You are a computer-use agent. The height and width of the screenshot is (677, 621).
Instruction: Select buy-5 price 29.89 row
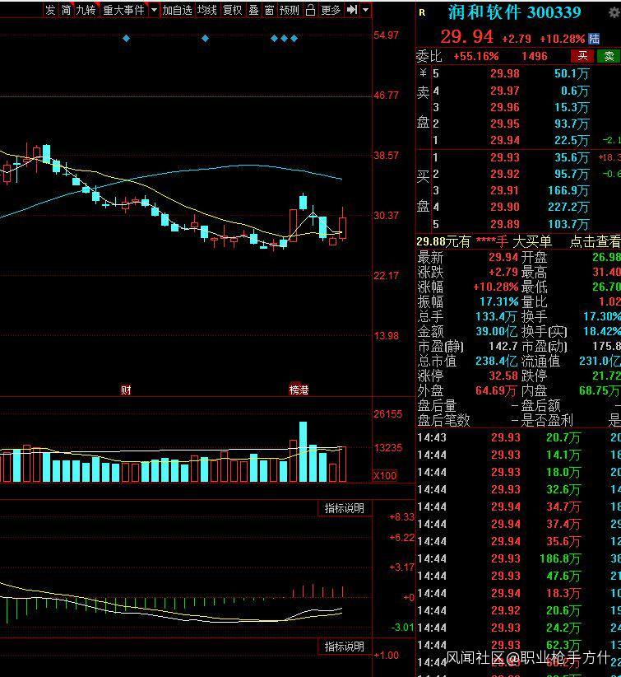point(517,225)
